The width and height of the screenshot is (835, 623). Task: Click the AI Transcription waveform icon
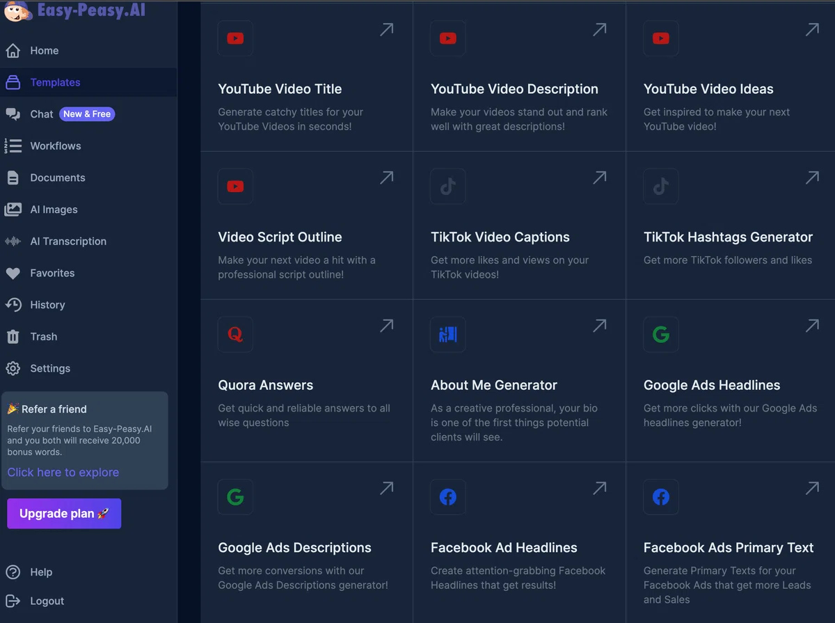click(13, 242)
